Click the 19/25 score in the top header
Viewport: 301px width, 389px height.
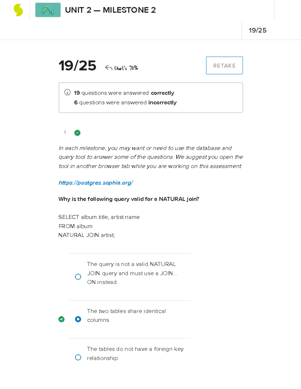(x=258, y=30)
